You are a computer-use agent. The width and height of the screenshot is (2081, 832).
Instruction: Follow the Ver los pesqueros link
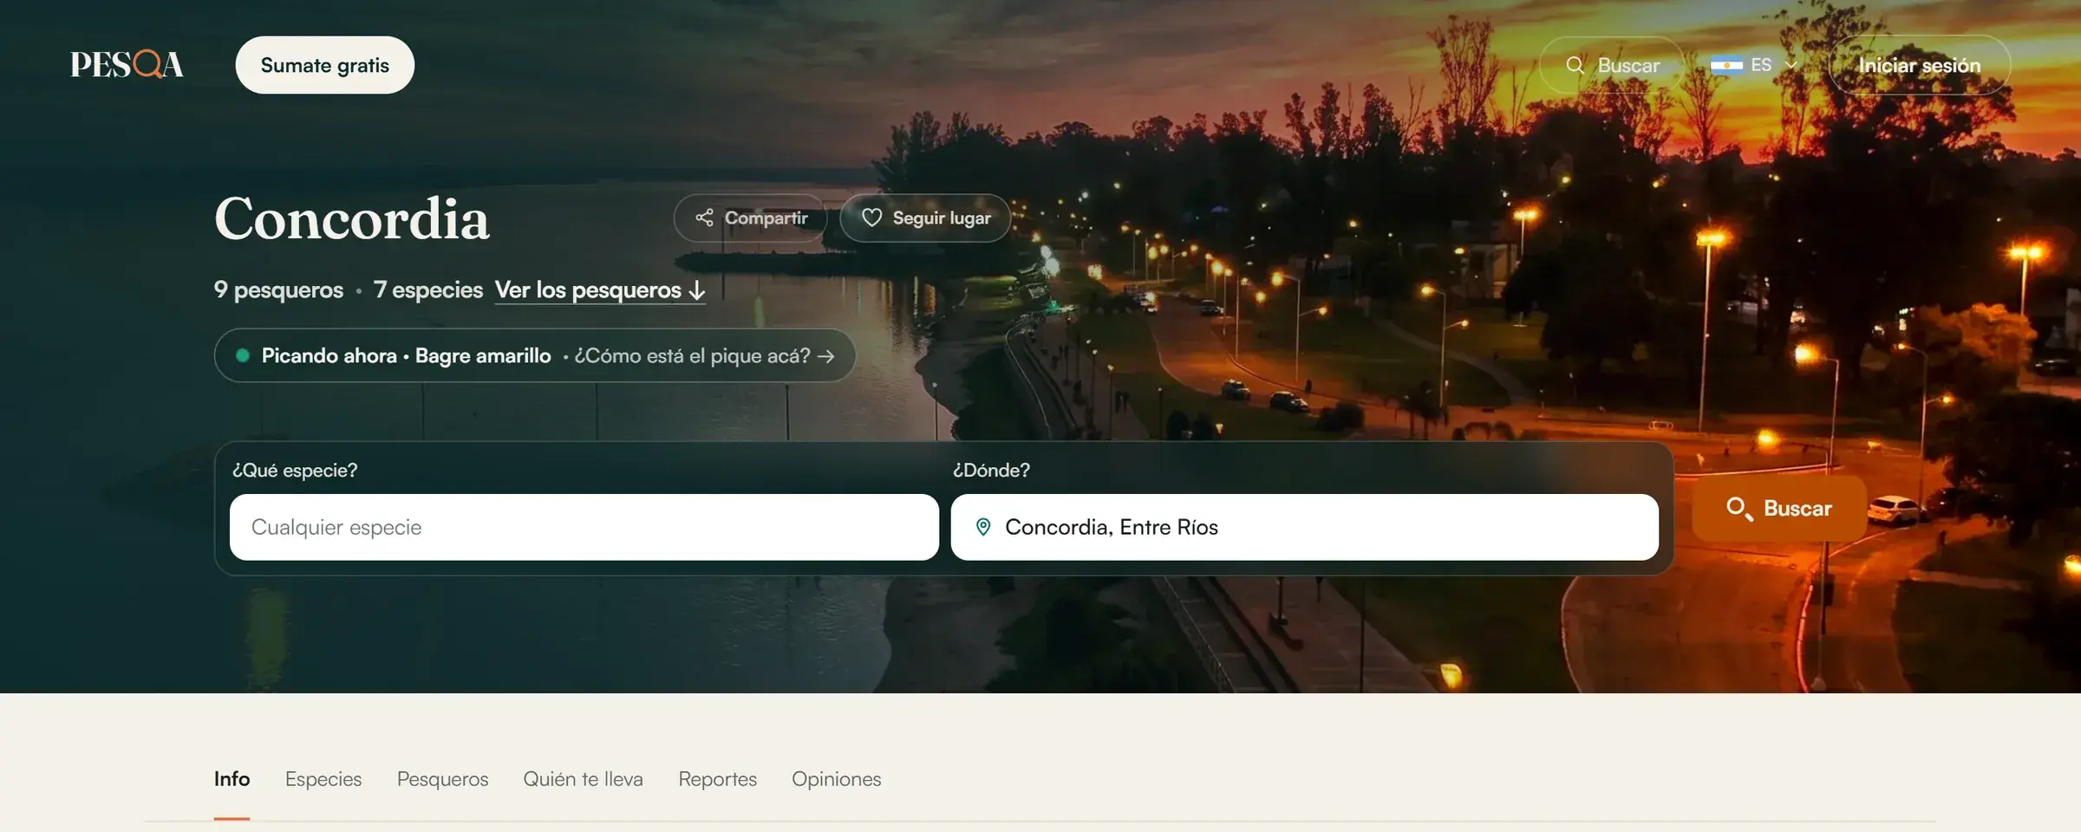(x=600, y=290)
